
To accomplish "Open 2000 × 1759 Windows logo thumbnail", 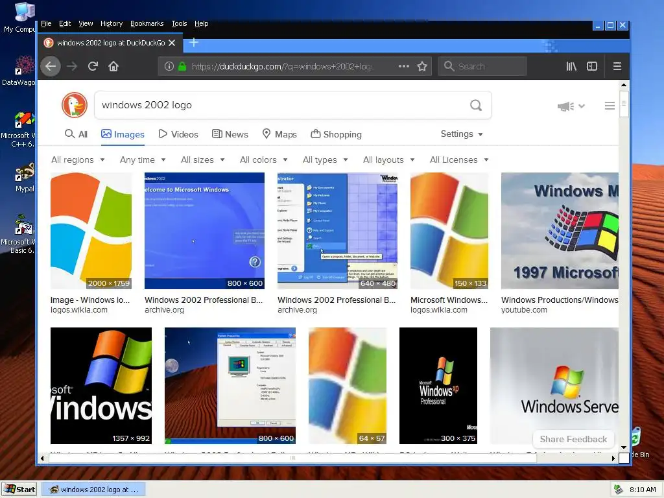I will 91,231.
